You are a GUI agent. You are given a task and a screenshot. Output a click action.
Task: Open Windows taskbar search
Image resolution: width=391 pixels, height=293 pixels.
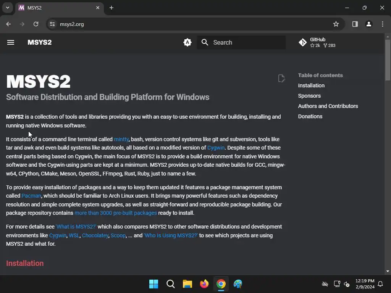coord(171,284)
